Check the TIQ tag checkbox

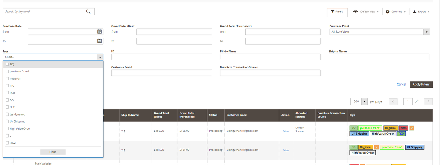[7, 64]
